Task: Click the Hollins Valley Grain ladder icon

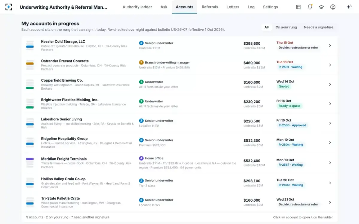Action: coord(30,183)
